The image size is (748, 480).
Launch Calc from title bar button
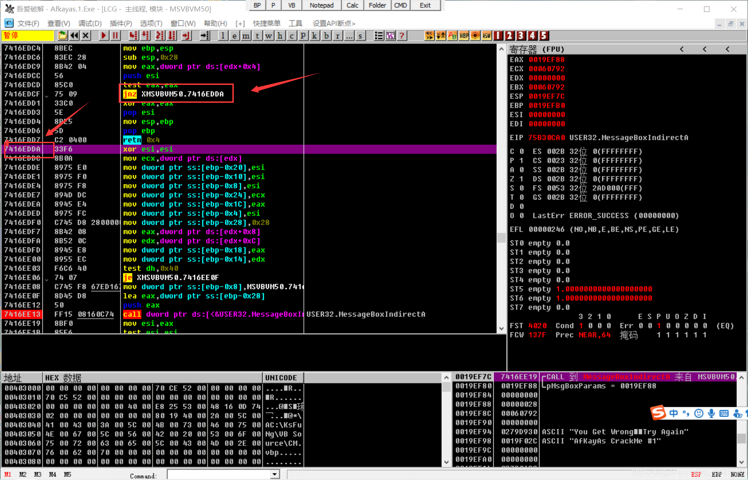pyautogui.click(x=352, y=5)
